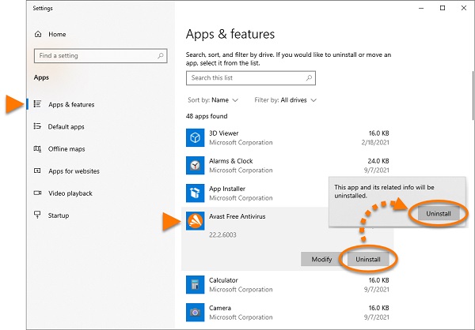475x330 pixels.
Task: Open Startup settings
Action: point(59,216)
